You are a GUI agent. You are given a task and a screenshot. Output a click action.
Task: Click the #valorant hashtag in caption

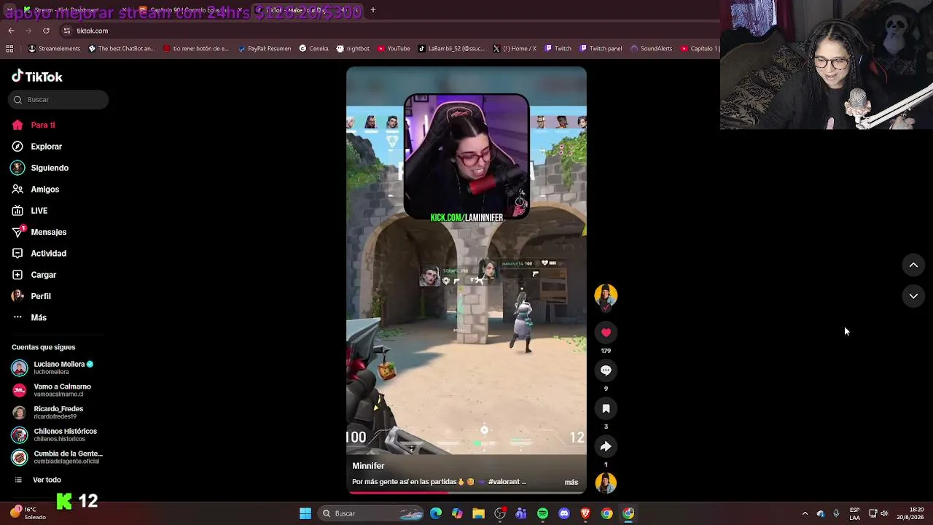[x=504, y=482]
